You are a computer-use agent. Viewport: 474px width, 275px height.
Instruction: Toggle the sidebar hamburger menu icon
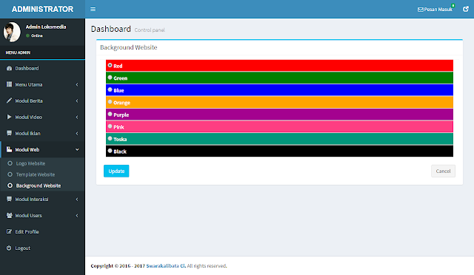click(x=93, y=10)
